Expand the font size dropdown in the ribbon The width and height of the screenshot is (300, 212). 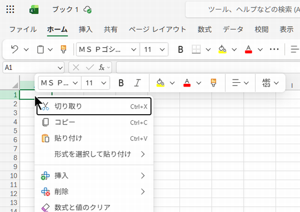point(163,49)
